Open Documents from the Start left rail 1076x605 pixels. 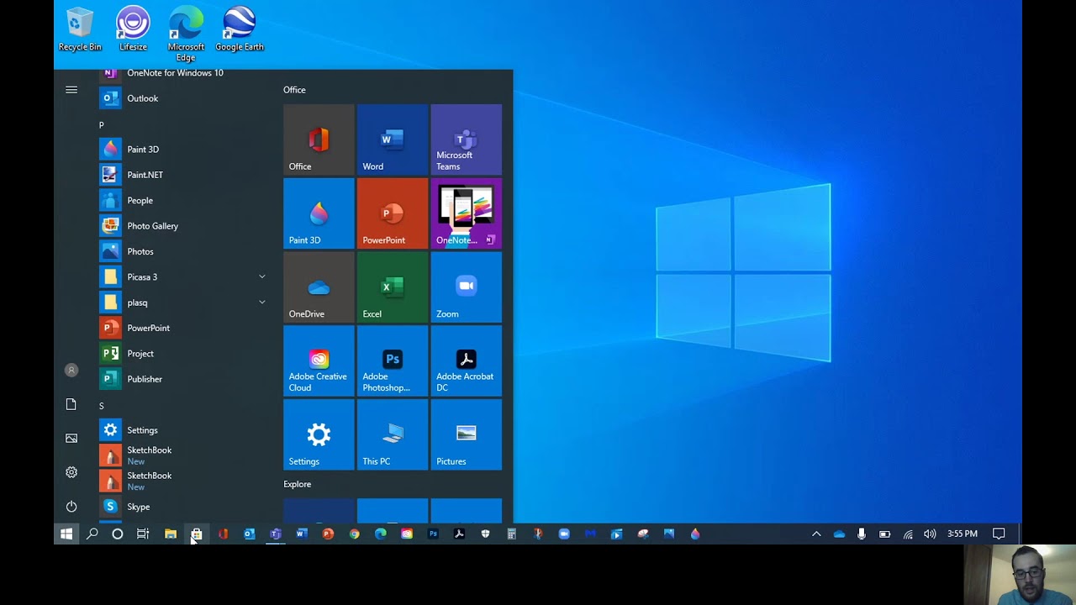[x=71, y=404]
